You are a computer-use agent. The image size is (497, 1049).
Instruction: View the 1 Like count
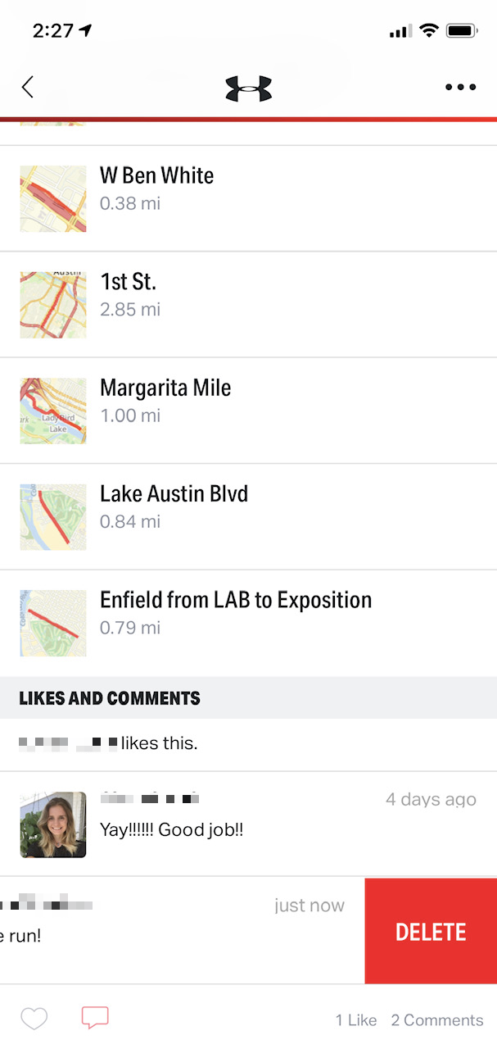(x=356, y=1020)
